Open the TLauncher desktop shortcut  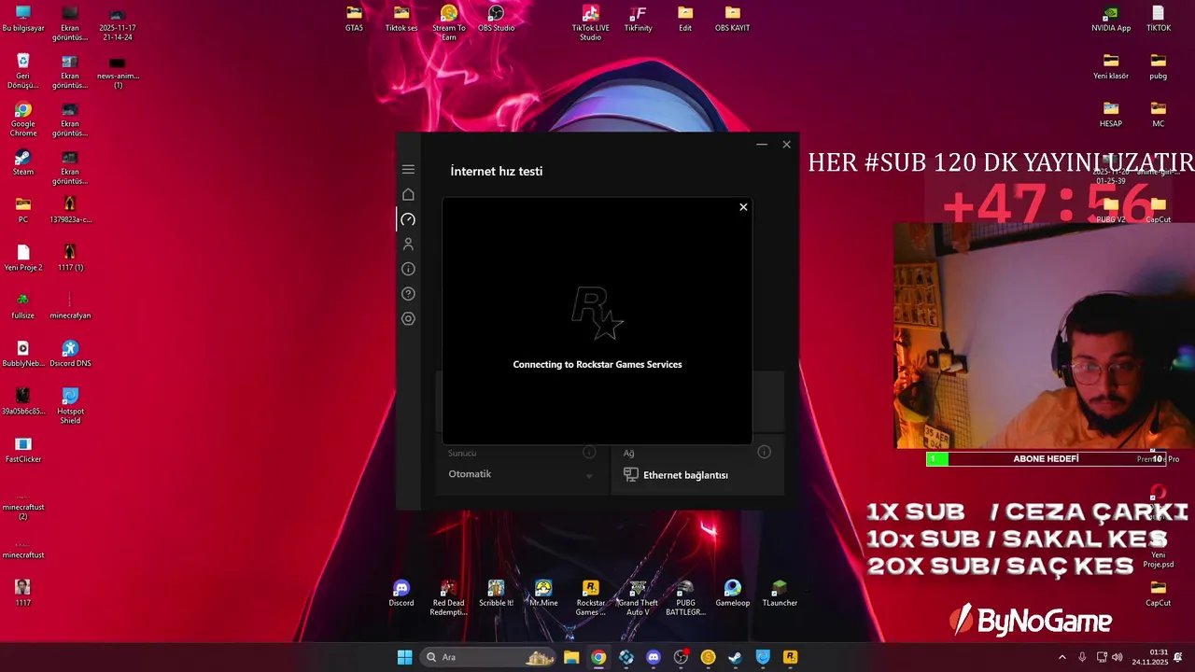point(780,594)
